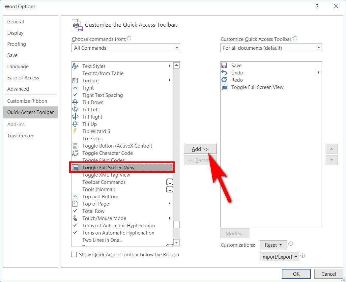
Task: Click the Tilt Right icon
Action: 75,117
